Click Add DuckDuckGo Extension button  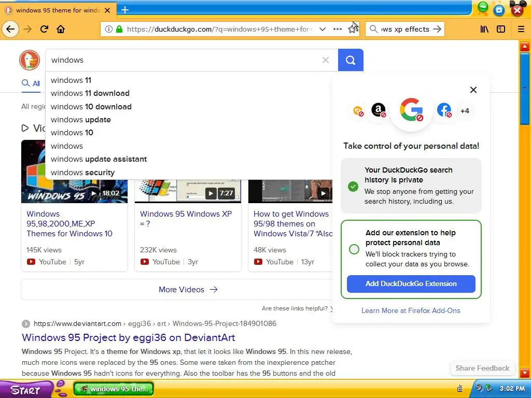411,283
